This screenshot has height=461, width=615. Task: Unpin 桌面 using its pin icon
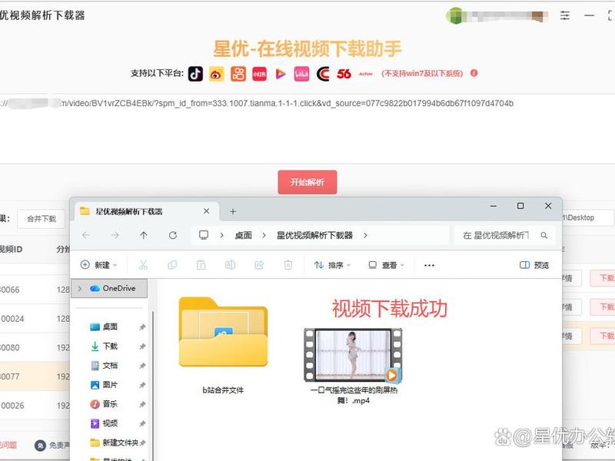coord(142,327)
